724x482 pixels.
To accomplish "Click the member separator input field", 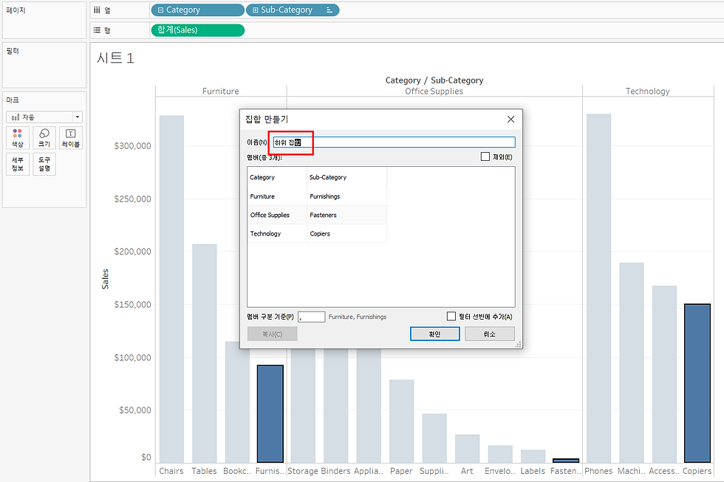I will point(311,317).
